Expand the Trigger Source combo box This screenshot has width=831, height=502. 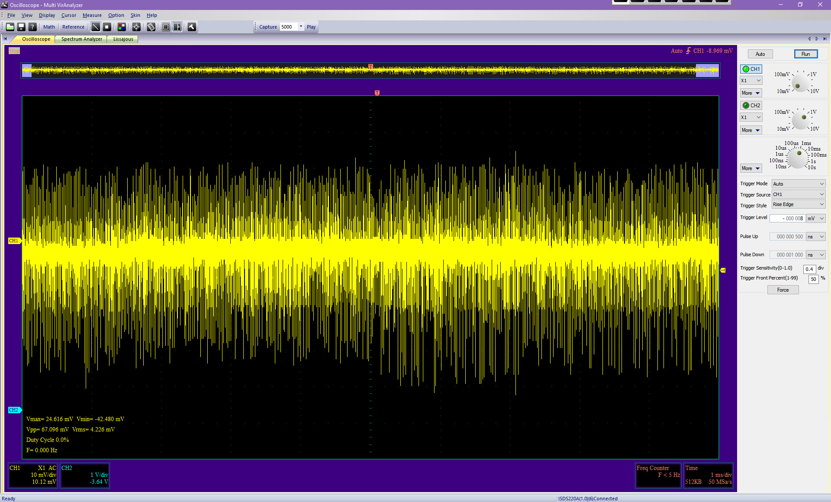pos(799,194)
